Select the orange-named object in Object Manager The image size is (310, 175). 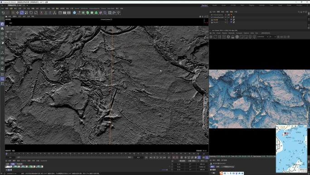(x=216, y=20)
